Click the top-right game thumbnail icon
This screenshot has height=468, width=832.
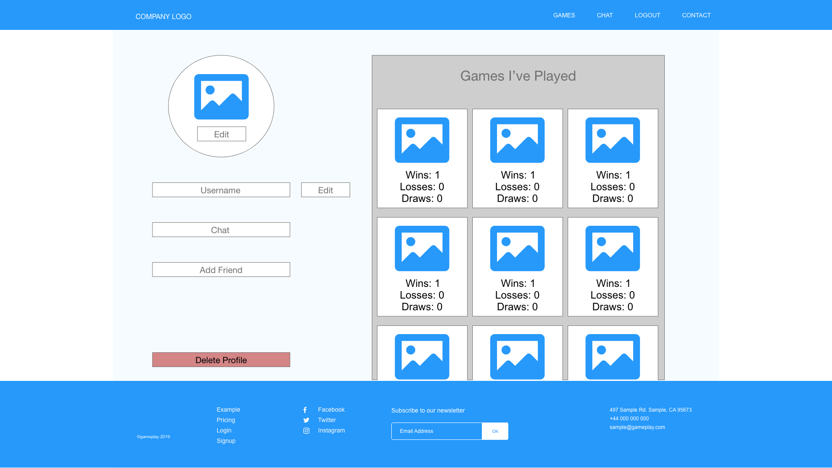pyautogui.click(x=613, y=140)
